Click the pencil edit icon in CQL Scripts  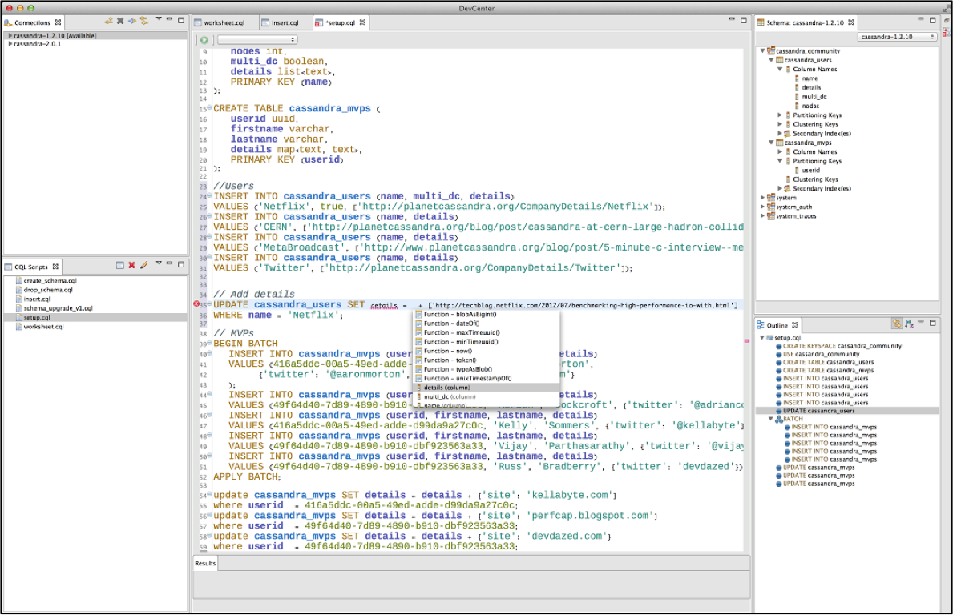point(143,265)
